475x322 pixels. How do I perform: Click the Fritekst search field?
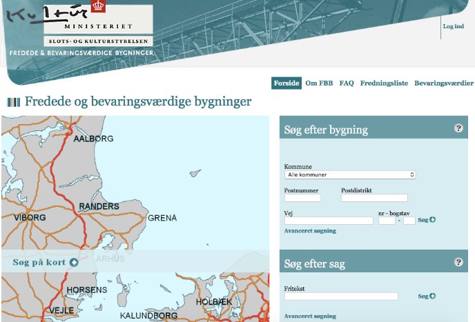click(x=341, y=296)
